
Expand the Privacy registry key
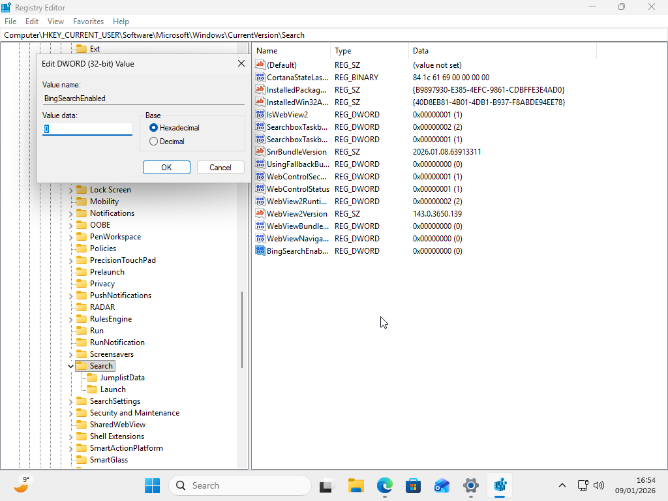point(70,283)
